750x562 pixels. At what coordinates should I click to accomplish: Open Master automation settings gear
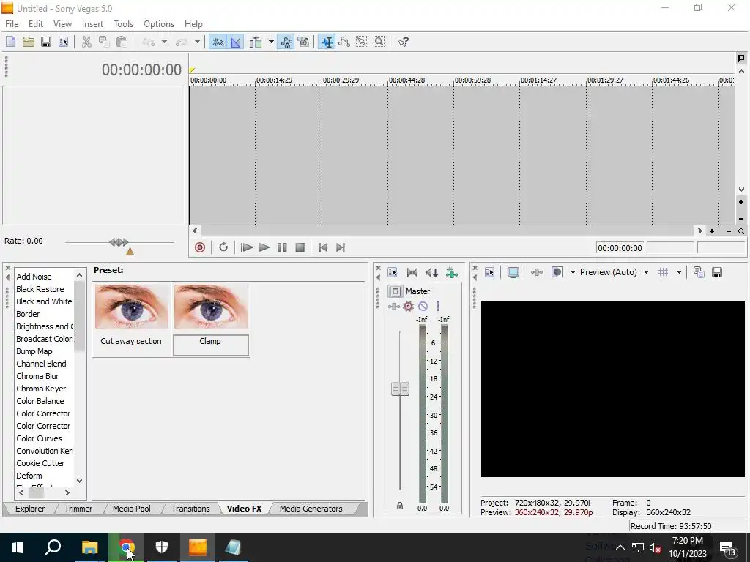point(408,307)
